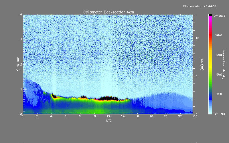This screenshot has width=229, height=143.
Task: Click the '4:' hour label on time axis
Action: (x=52, y=116)
